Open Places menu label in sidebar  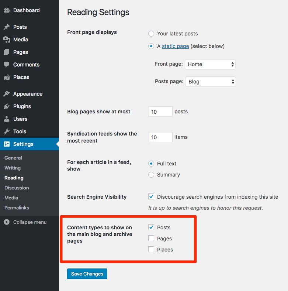(x=21, y=77)
